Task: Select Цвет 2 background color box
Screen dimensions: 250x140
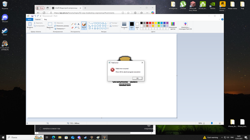Action: pos(137,26)
